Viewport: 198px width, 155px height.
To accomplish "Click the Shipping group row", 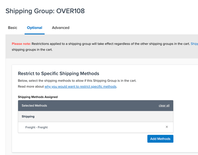I will 28,116.
